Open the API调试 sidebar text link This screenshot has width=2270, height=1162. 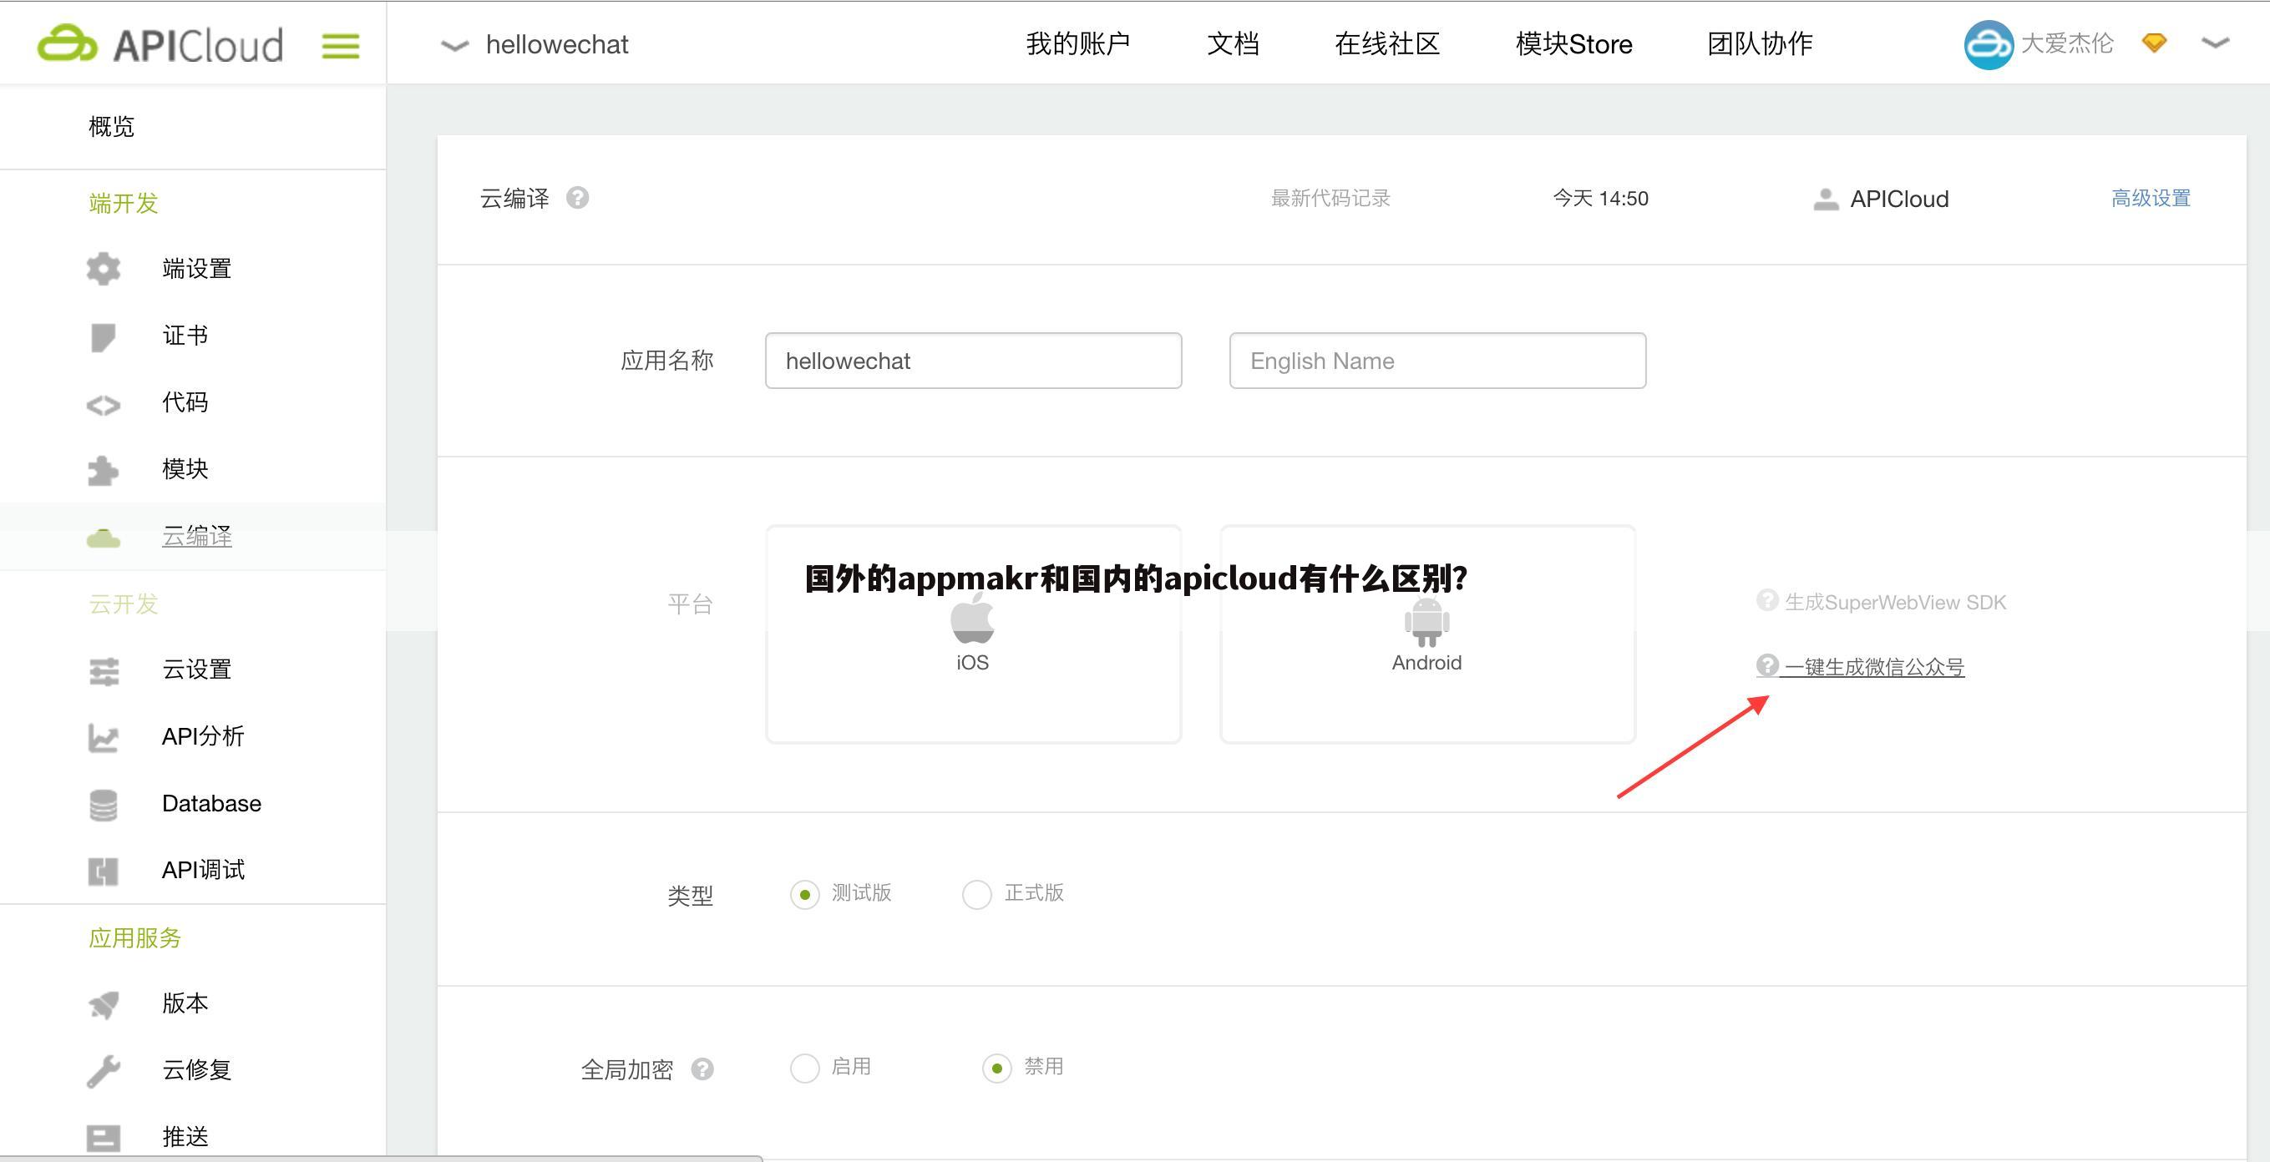click(203, 870)
